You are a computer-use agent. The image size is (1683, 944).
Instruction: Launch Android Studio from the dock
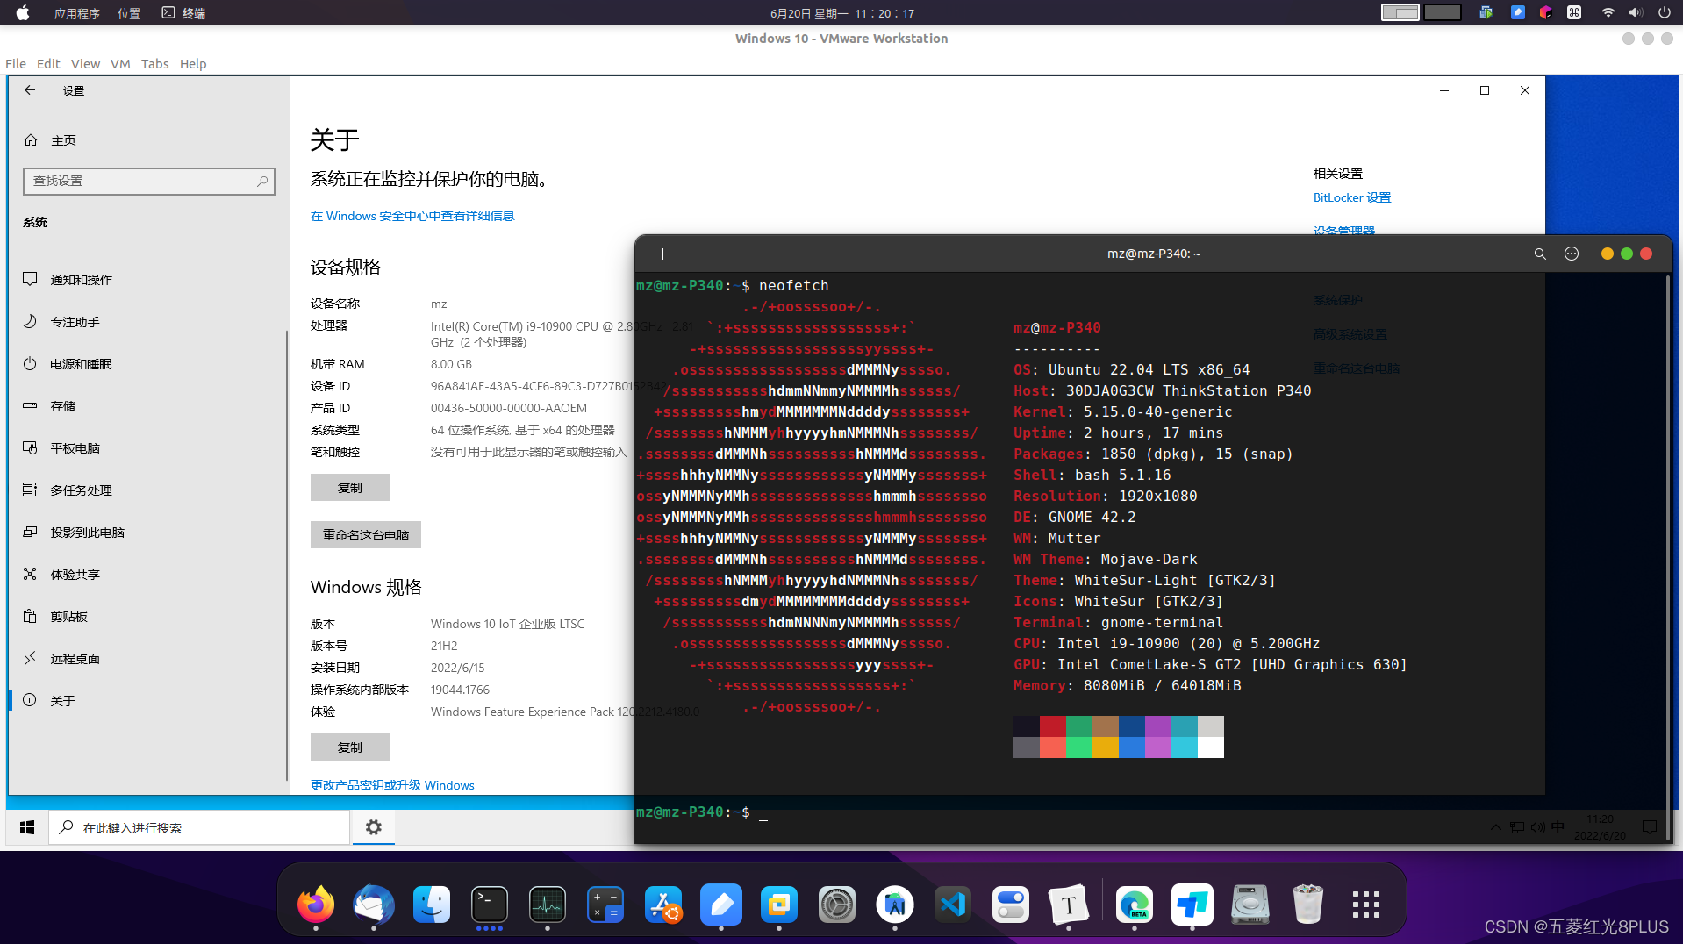[895, 904]
